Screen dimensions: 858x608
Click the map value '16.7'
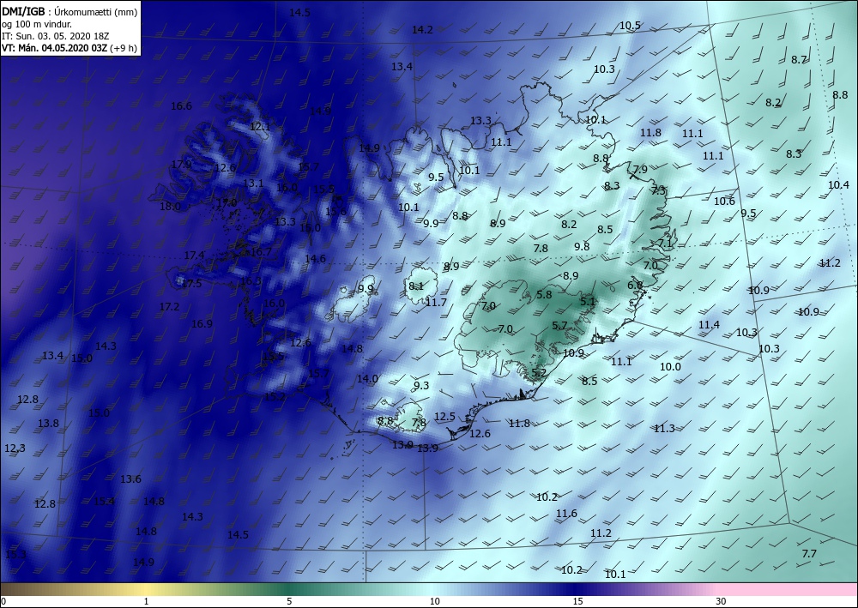(x=261, y=252)
